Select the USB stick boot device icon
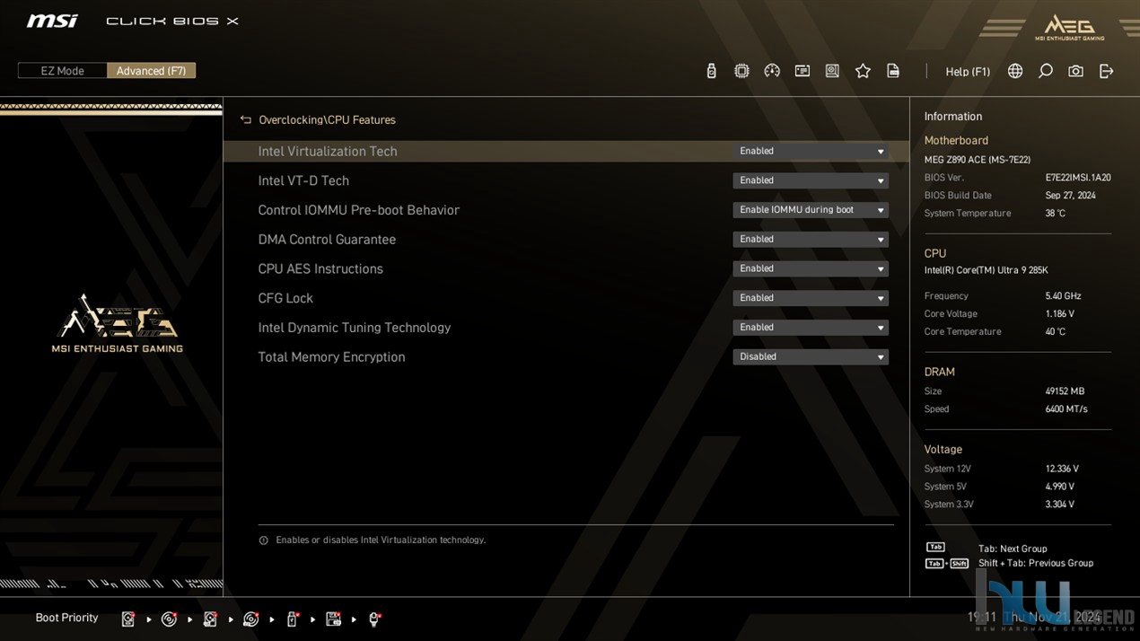 293,619
